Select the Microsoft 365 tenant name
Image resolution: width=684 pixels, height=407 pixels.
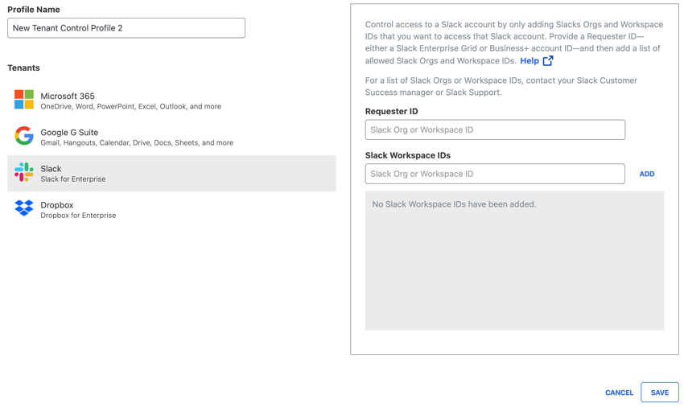[68, 96]
